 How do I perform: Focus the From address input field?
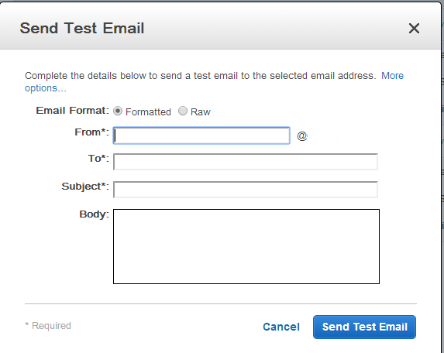click(201, 135)
